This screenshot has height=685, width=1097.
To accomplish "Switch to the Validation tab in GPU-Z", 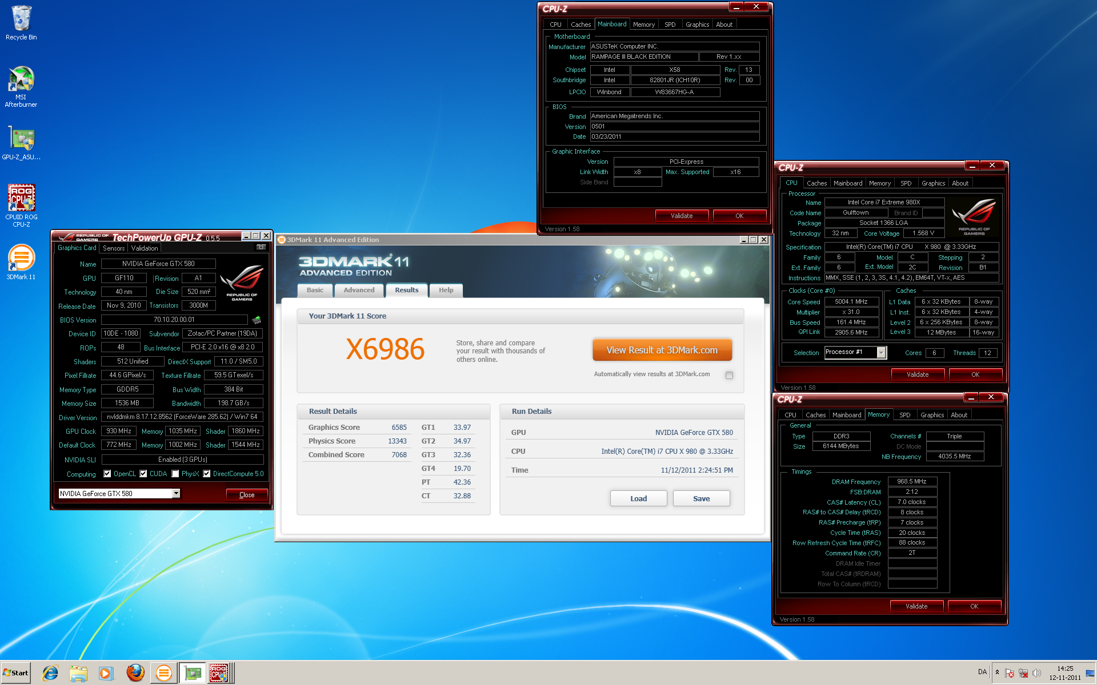I will [x=145, y=248].
